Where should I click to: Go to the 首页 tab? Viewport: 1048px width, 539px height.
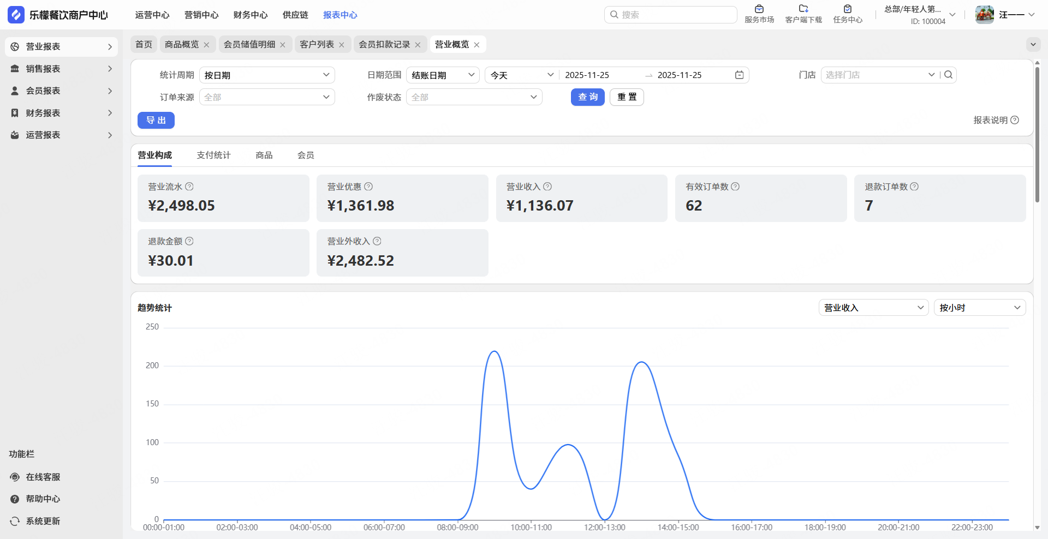click(144, 44)
